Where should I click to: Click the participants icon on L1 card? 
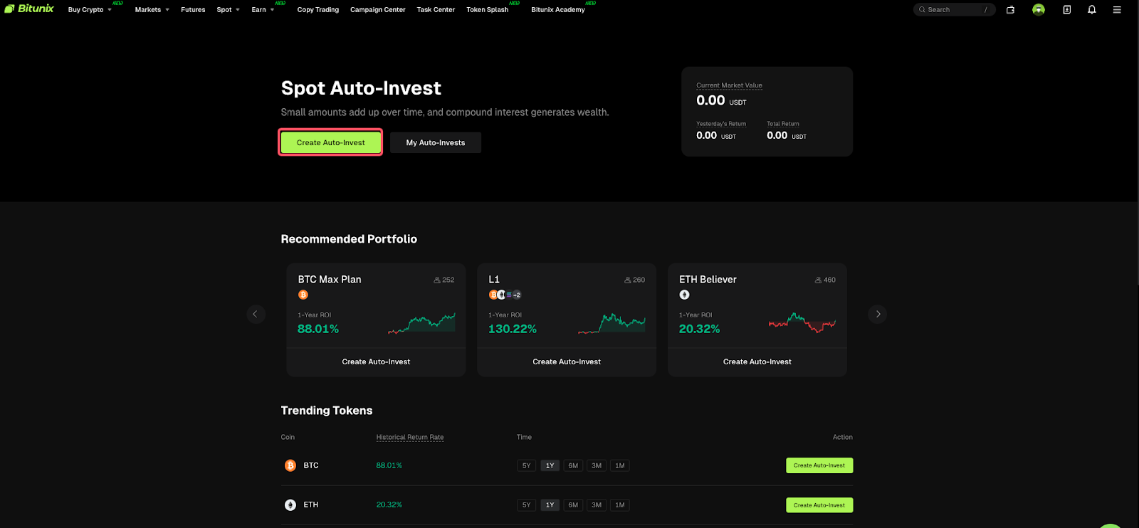628,280
